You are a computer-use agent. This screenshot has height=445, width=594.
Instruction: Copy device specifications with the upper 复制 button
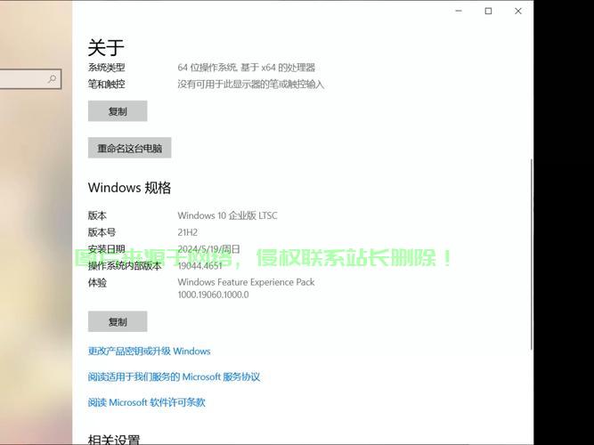[x=118, y=111]
